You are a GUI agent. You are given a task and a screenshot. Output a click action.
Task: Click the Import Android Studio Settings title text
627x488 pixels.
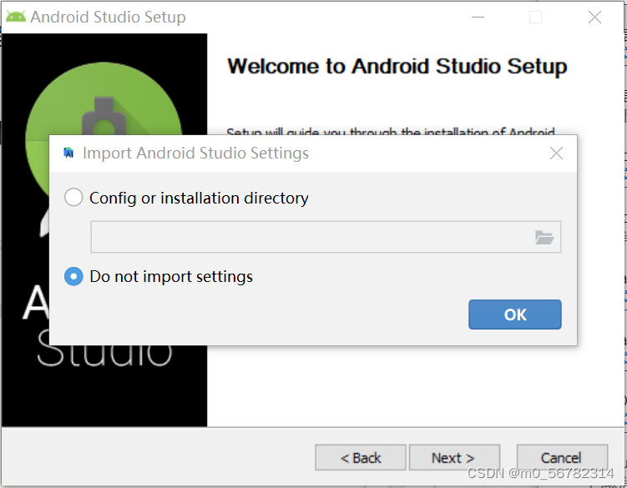click(195, 153)
